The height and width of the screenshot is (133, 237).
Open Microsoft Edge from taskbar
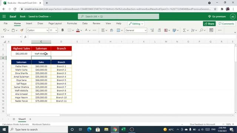[x=89, y=129]
